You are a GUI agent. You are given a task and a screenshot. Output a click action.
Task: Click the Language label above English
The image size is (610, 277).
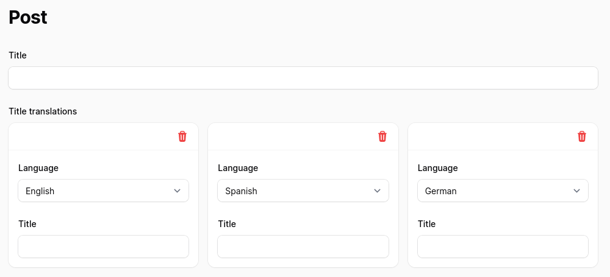point(38,168)
